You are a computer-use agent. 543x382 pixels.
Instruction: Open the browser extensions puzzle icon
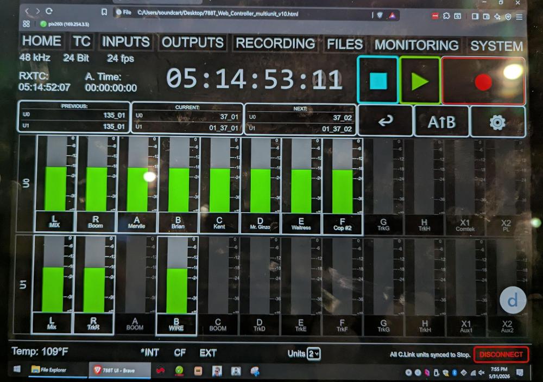point(446,16)
